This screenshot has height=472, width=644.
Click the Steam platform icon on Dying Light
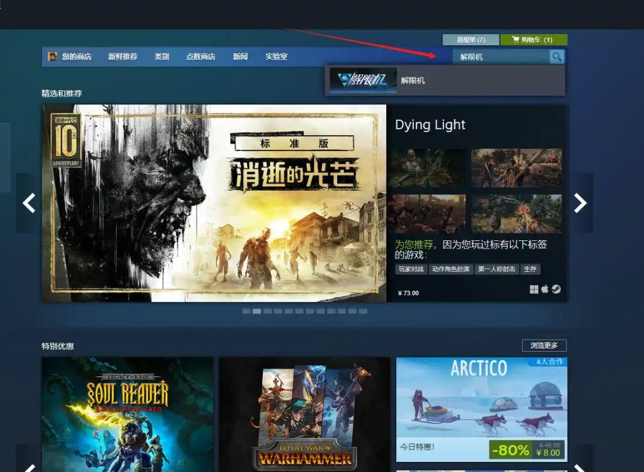click(556, 289)
